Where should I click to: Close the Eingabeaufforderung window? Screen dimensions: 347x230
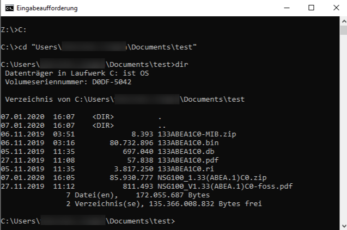335,8
